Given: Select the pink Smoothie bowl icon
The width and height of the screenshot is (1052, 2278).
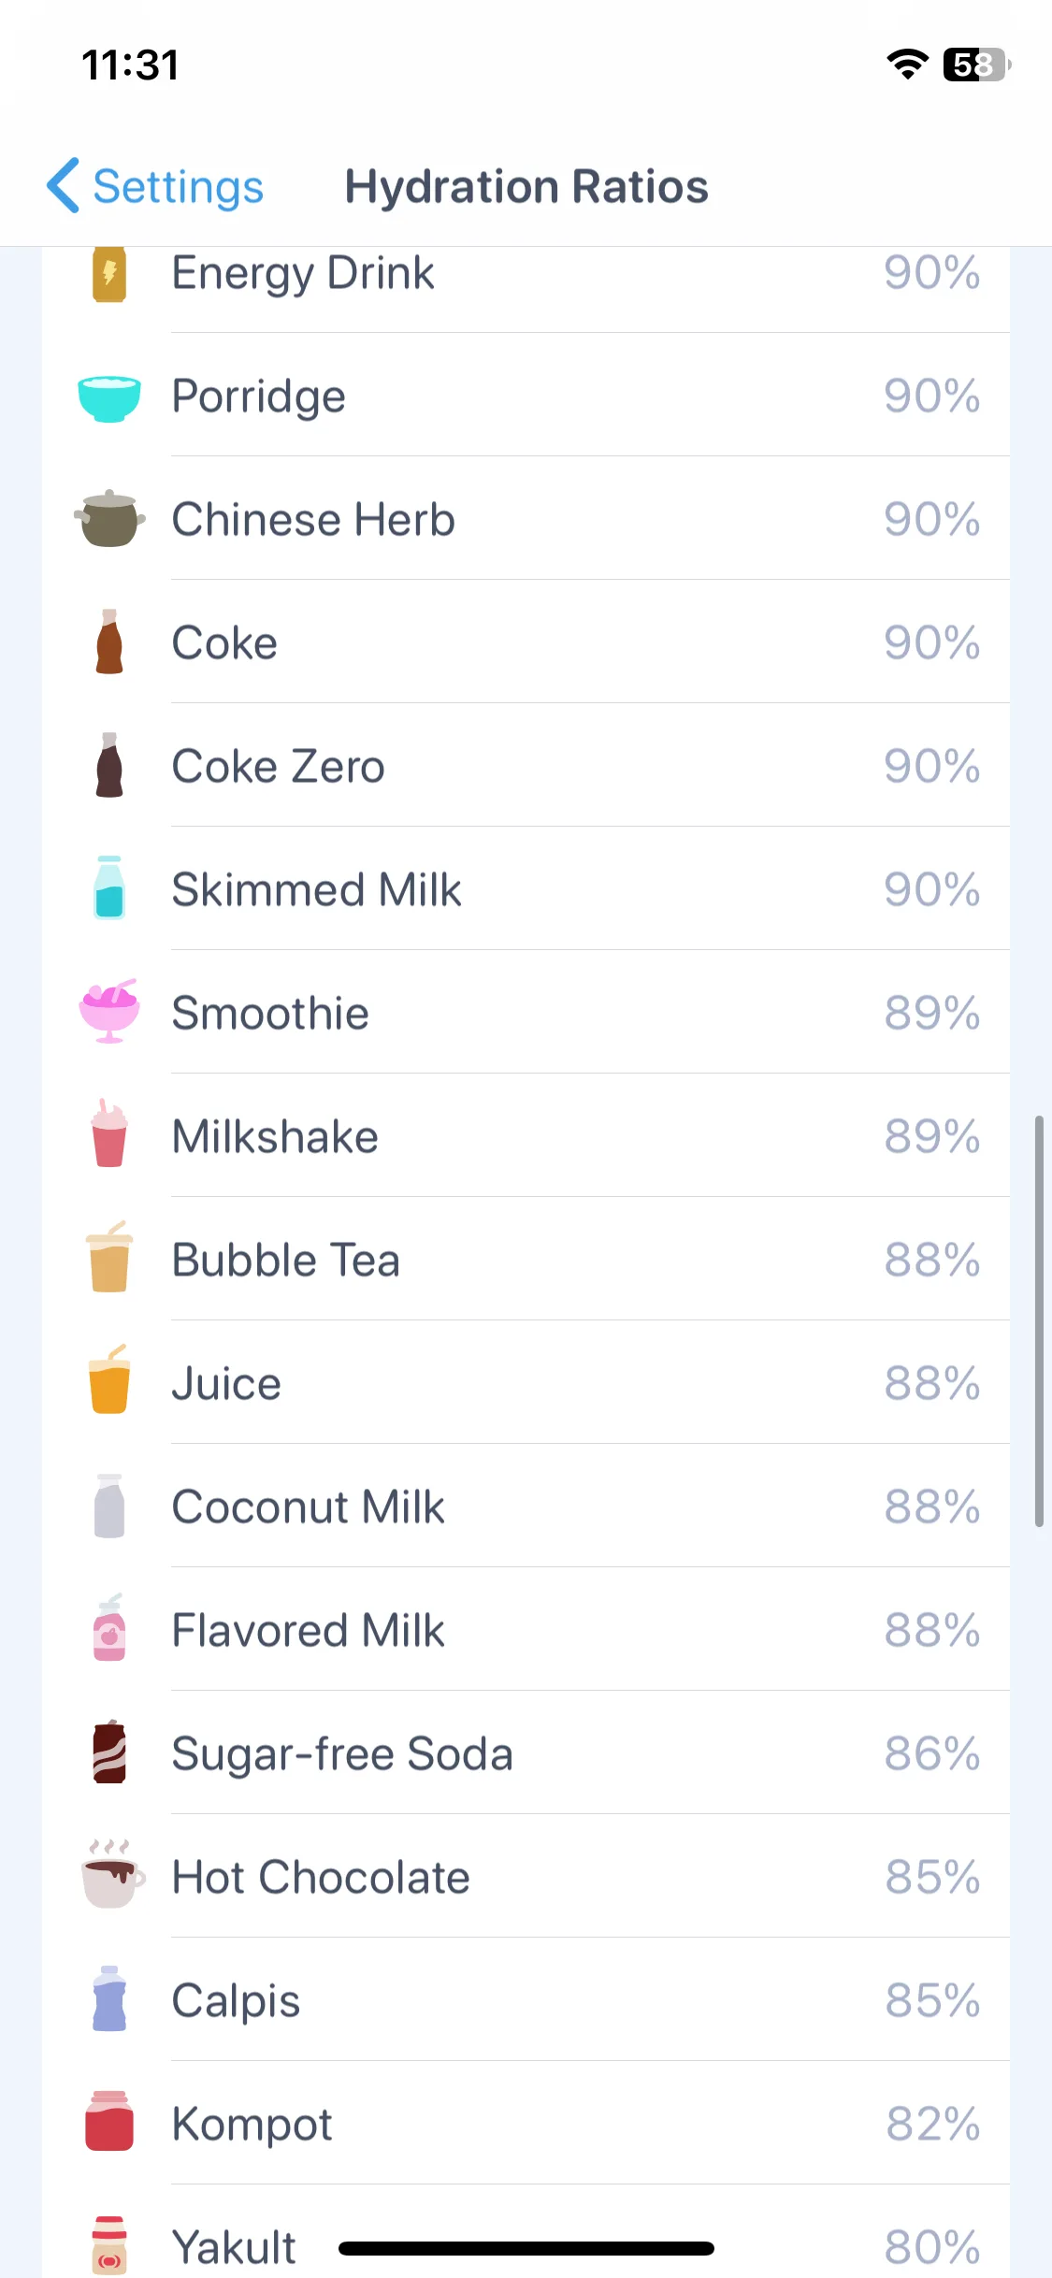Looking at the screenshot, I should (x=109, y=1012).
